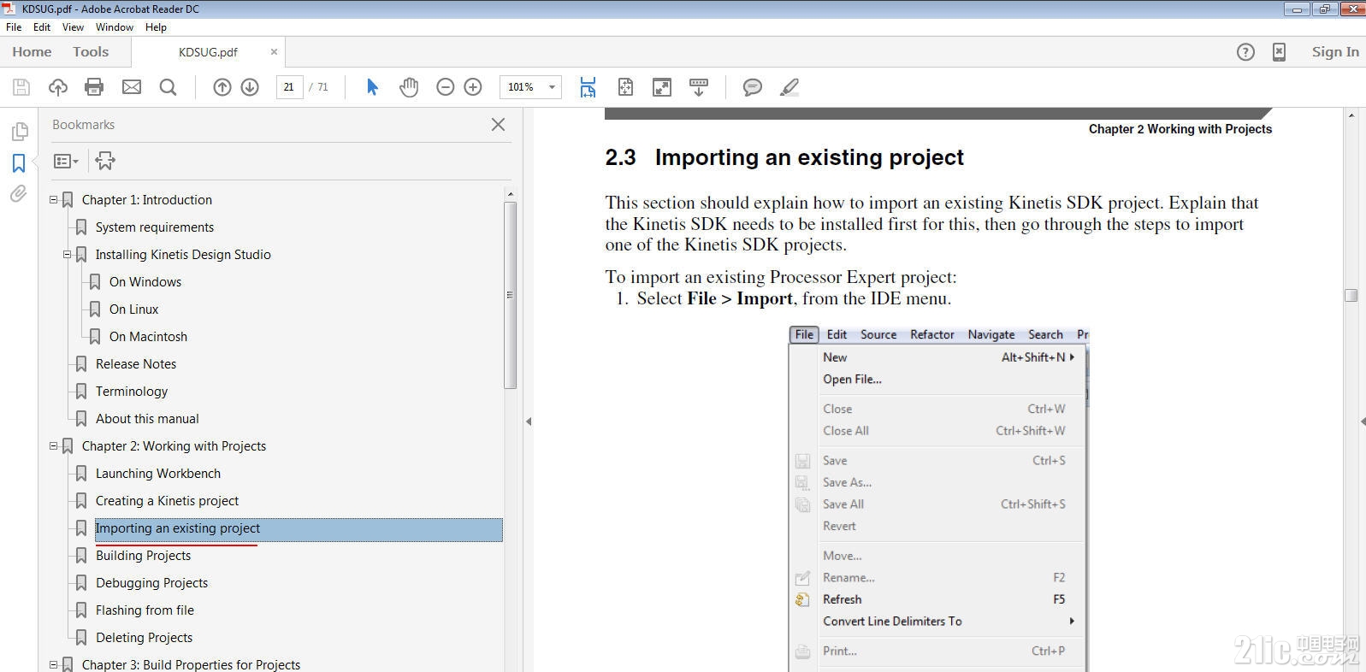Open the Attachments paperclip panel
1366x672 pixels.
pyautogui.click(x=19, y=194)
